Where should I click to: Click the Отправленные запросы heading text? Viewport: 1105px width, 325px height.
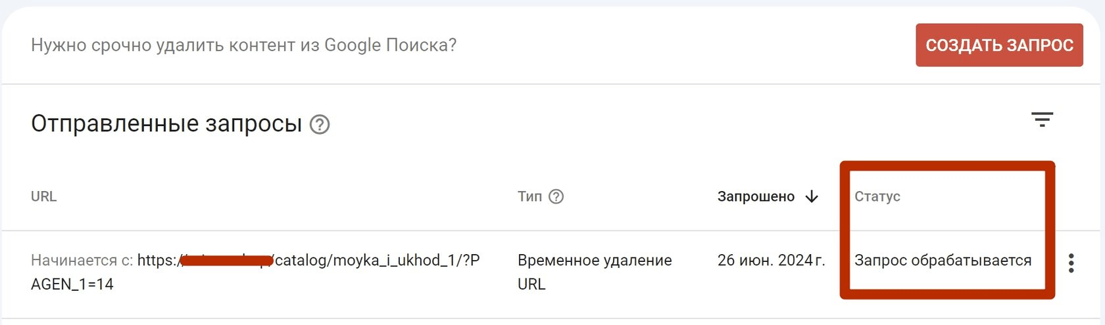(x=166, y=123)
